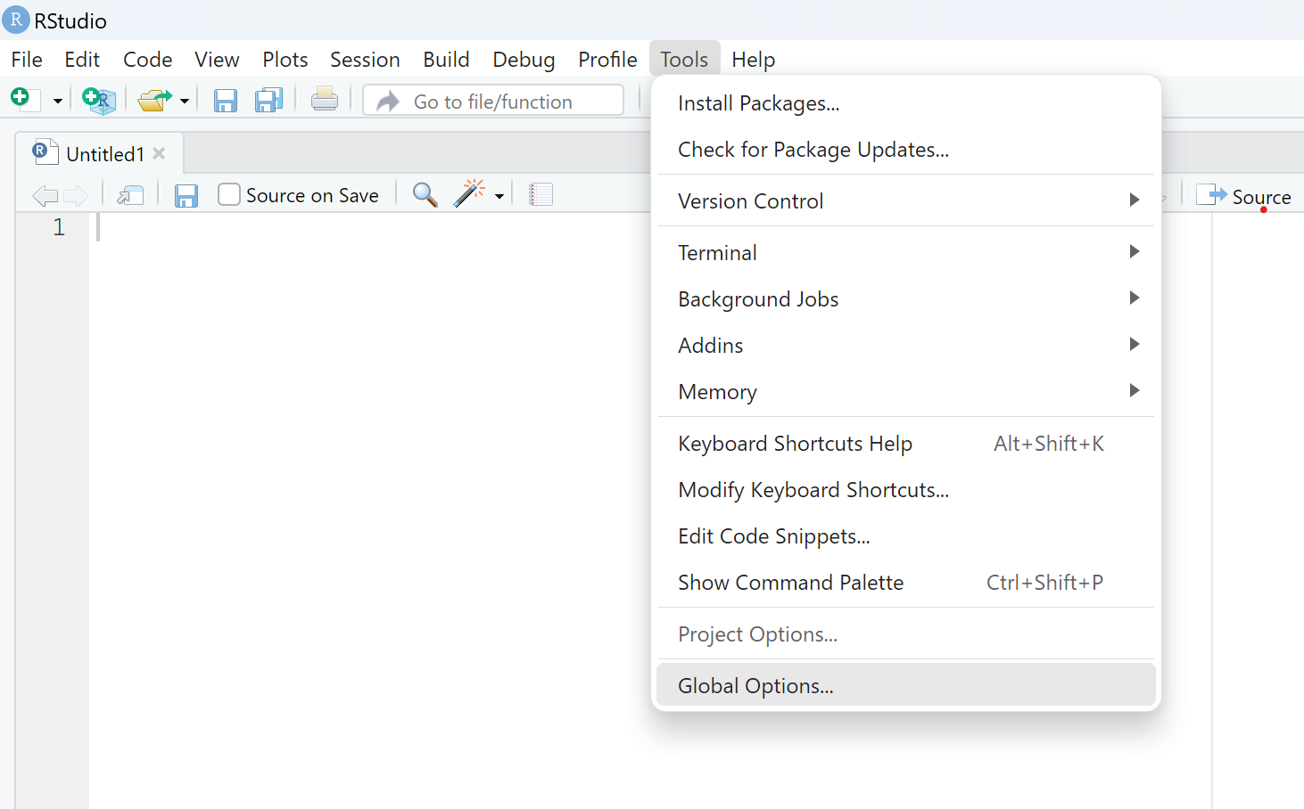Click the New File plus icon
Screen dimensions: 1304x809
point(21,99)
